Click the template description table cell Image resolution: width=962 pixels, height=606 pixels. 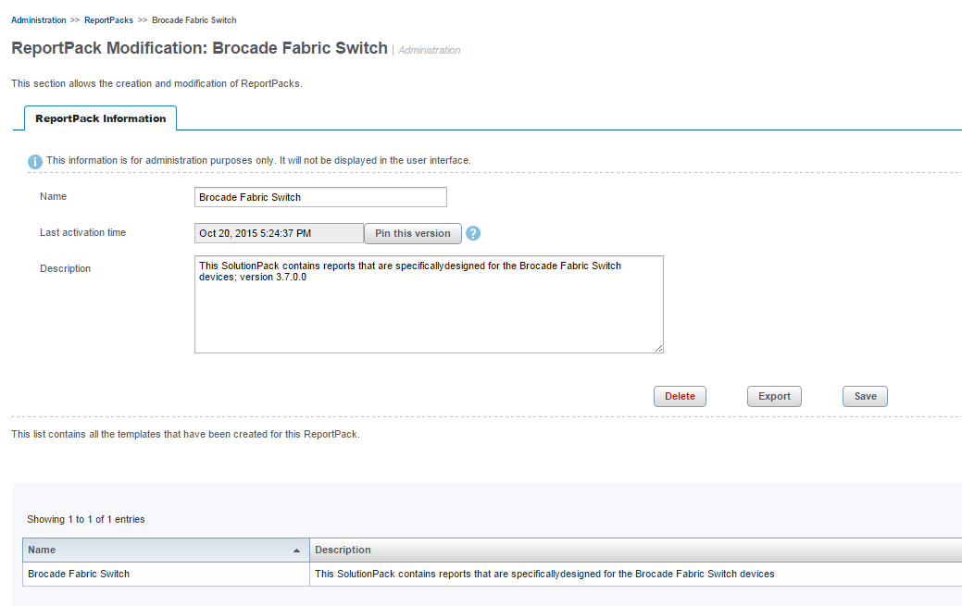coord(635,575)
